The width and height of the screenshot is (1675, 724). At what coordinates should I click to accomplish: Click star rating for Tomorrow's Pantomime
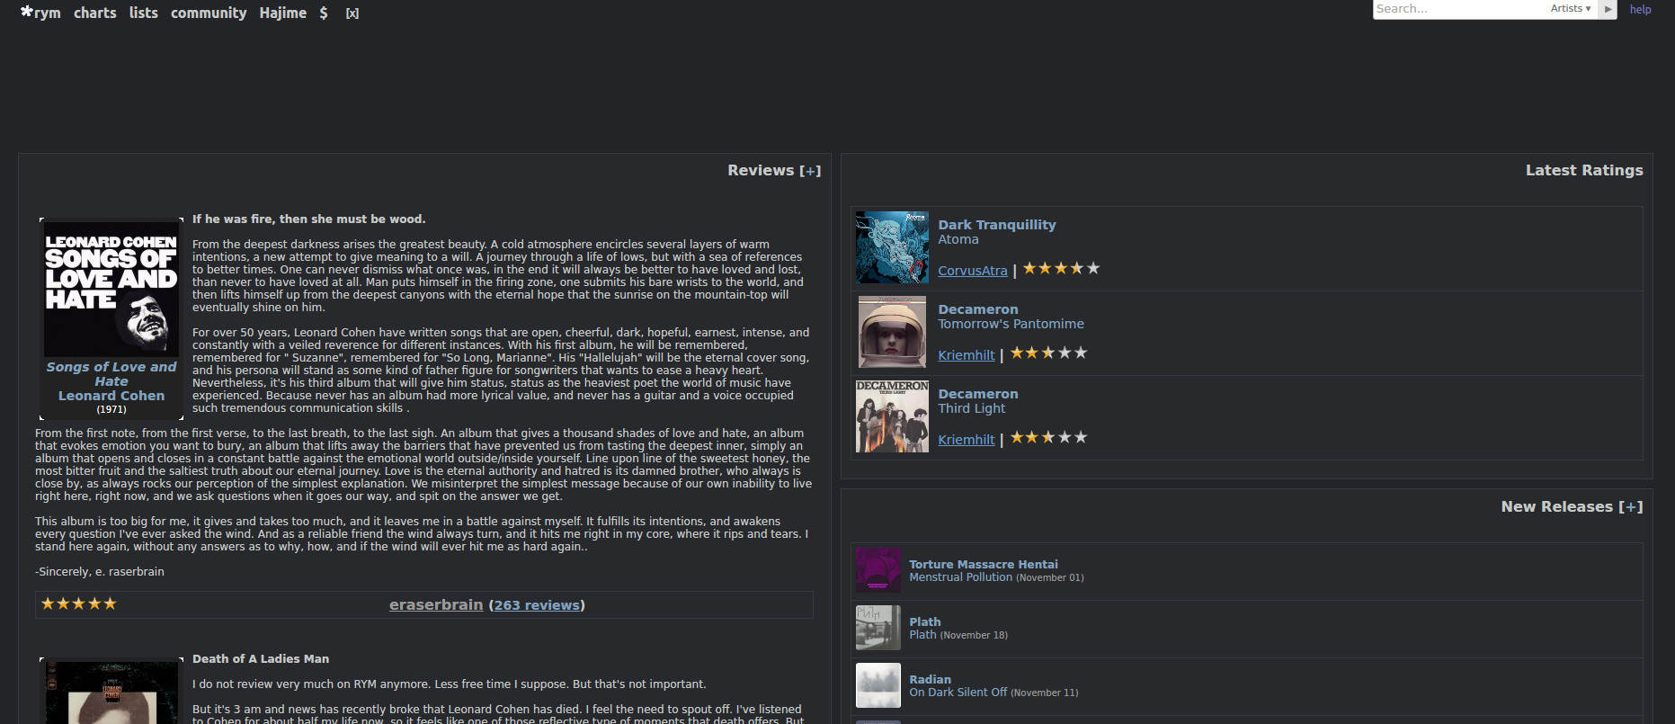coord(1049,353)
